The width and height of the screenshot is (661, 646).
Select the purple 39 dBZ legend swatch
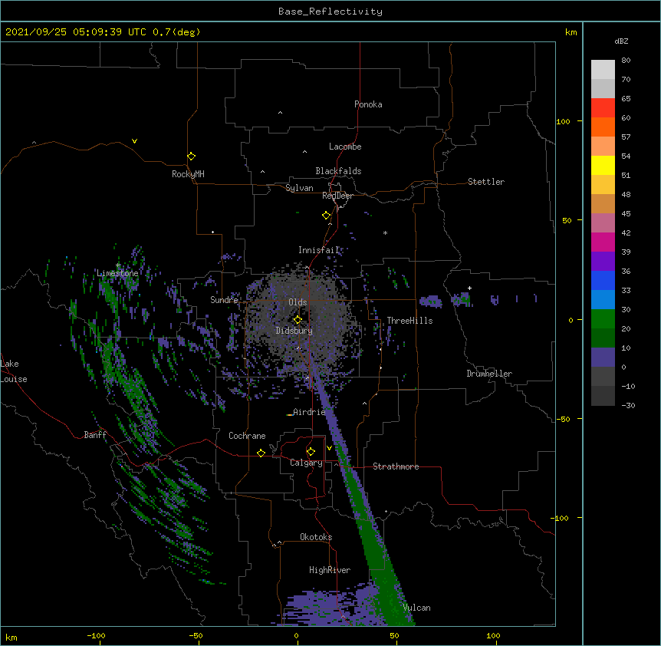(x=603, y=261)
